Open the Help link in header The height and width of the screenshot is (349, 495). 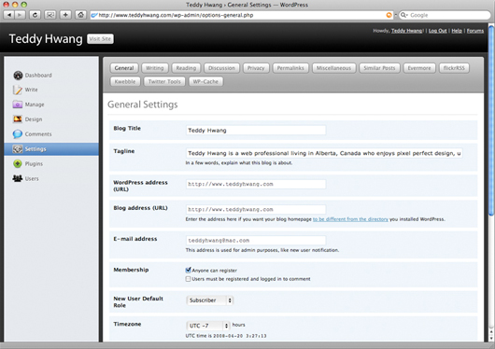click(457, 31)
